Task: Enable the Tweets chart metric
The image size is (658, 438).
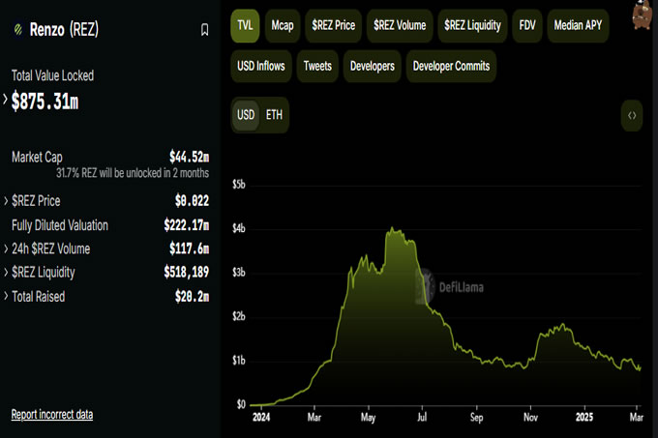Action: 317,66
